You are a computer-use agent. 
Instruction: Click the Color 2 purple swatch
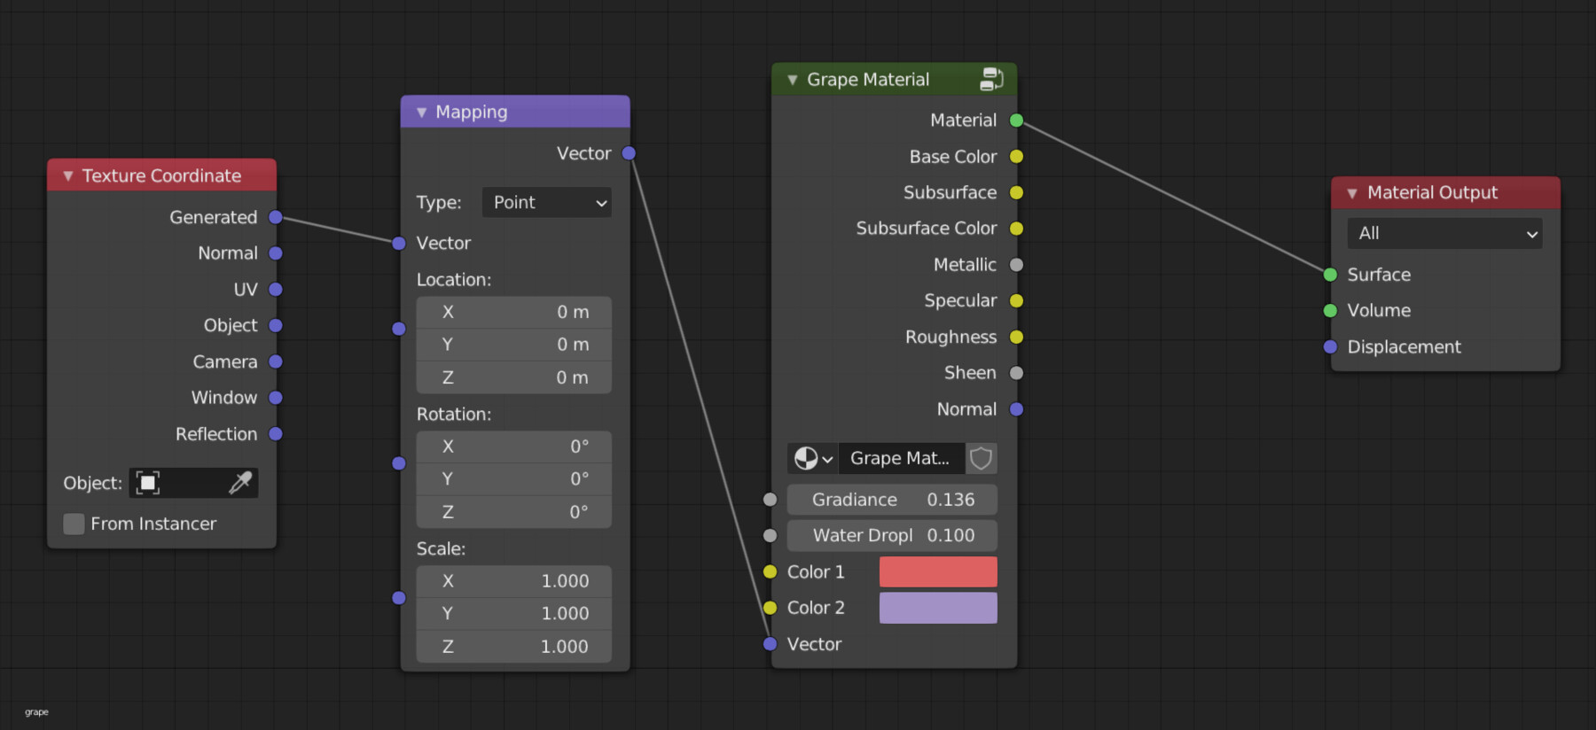coord(938,608)
